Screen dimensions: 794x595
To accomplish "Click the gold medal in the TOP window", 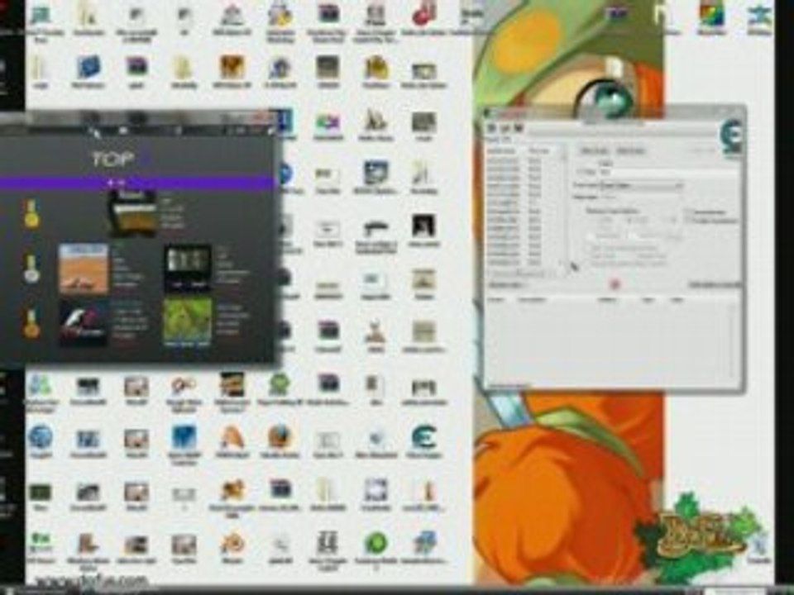I will 31,213.
